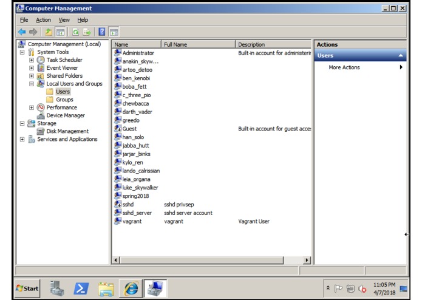This screenshot has height=300, width=422.
Task: Open the Action menu
Action: [43, 20]
